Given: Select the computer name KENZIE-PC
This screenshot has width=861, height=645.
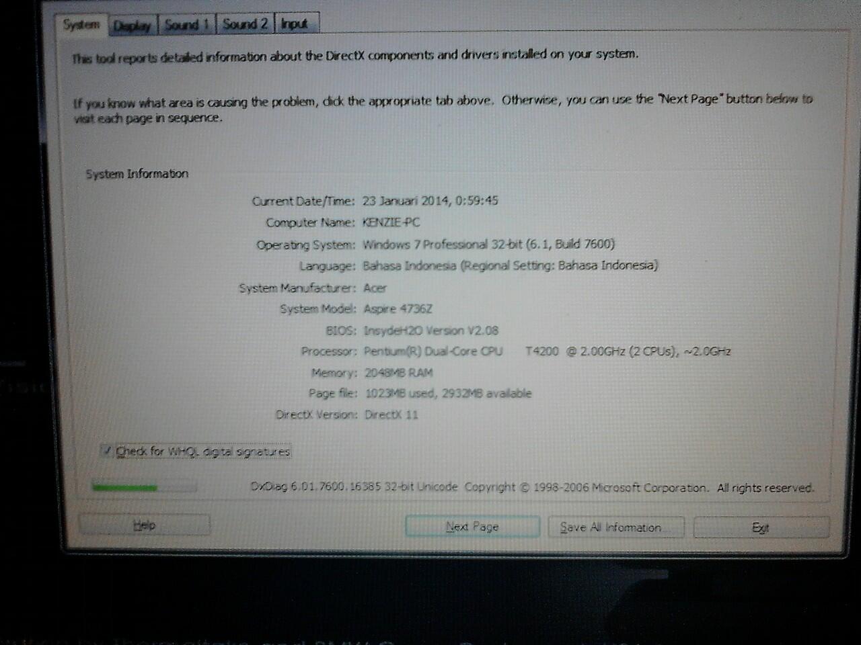Looking at the screenshot, I should [391, 222].
